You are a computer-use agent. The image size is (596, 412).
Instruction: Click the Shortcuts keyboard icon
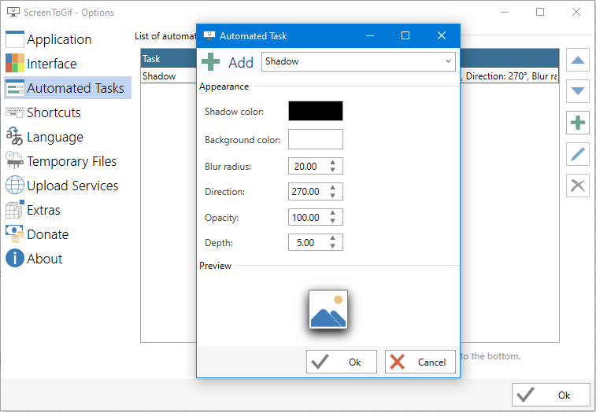tap(15, 112)
